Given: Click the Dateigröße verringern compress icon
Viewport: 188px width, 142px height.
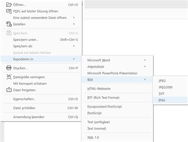Looking at the screenshot, I should [x=9, y=77].
